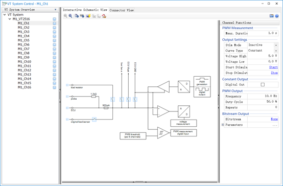
Task: Click the Stop stimulation link
Action: point(274,73)
